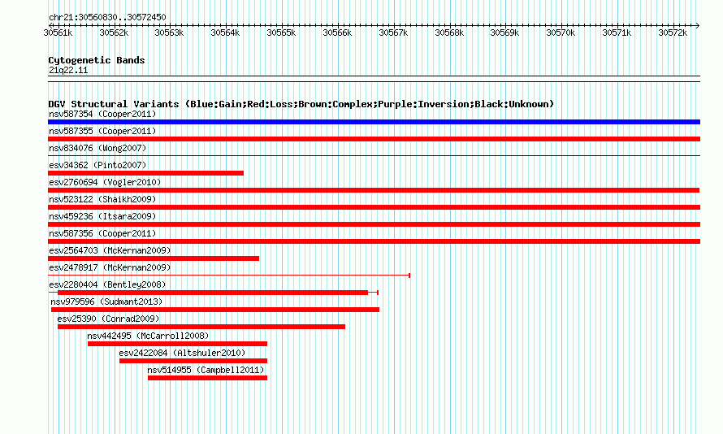Click the red bar for esv2280404
This screenshot has width=723, height=434.
tap(213, 293)
